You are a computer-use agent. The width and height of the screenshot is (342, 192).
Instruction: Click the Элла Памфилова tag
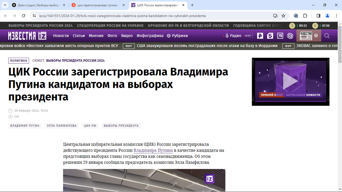pos(62,125)
